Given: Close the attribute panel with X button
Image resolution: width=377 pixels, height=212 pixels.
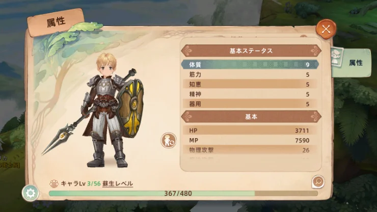Looking at the screenshot, I should [x=326, y=30].
